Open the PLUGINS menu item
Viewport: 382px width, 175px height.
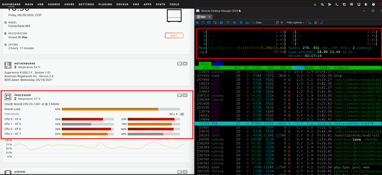[105, 4]
